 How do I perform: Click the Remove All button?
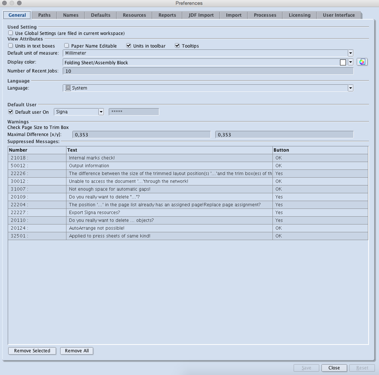(76, 350)
